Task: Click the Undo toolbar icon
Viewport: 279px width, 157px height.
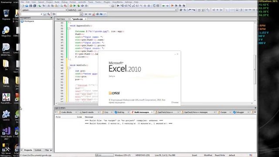Action: pyautogui.click(x=40, y=6)
